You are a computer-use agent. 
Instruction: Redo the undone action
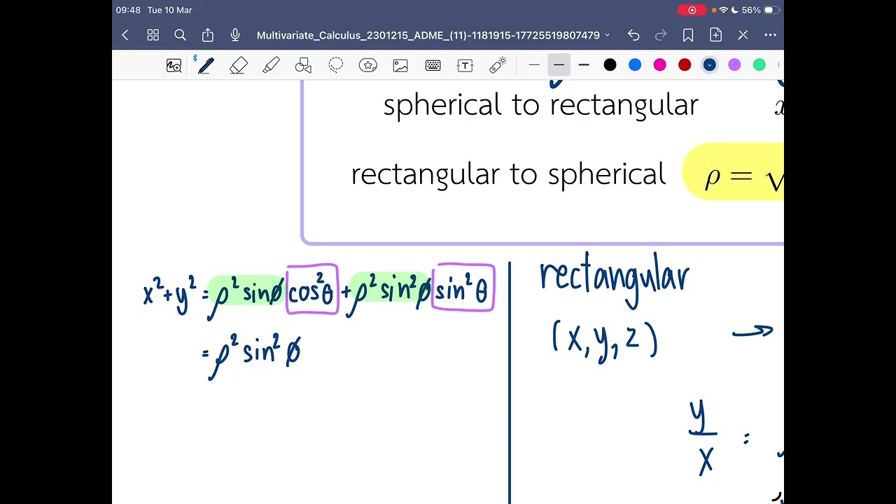click(661, 35)
